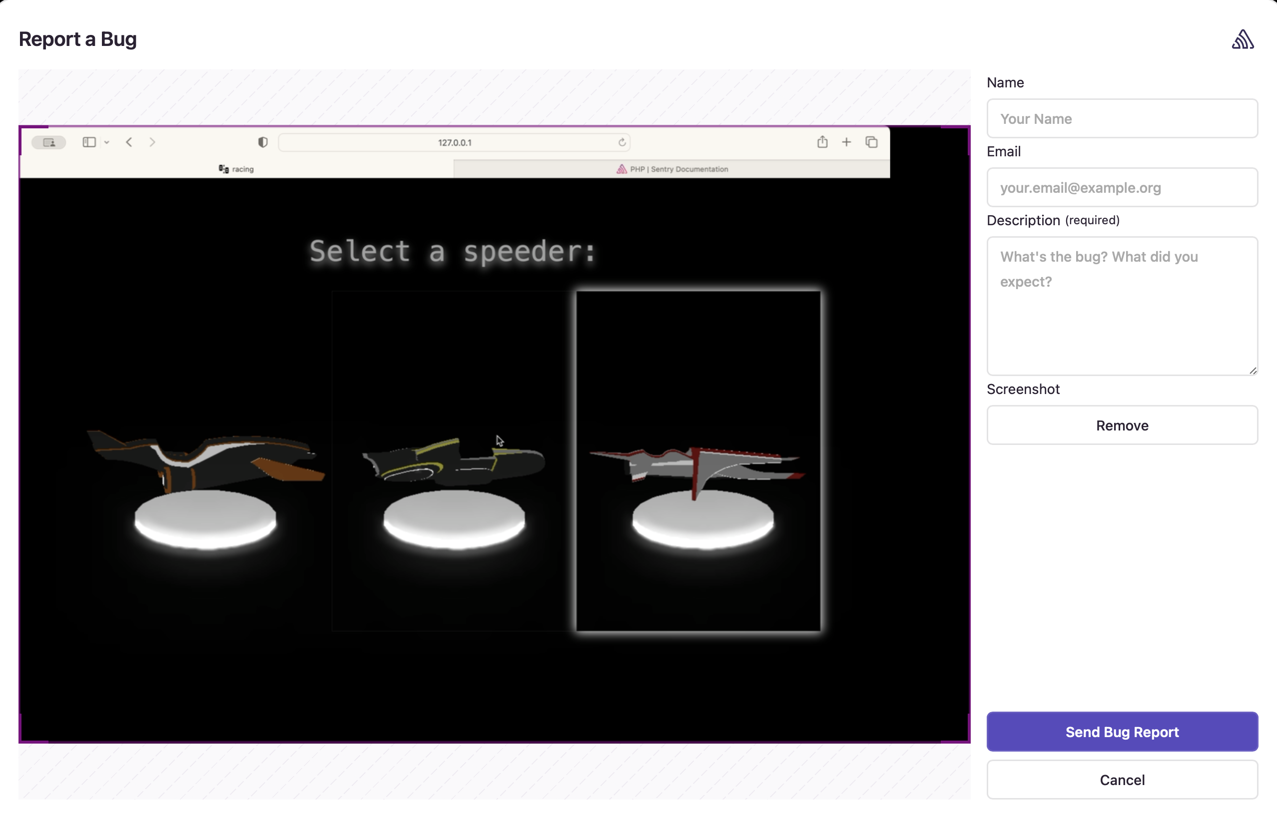Send the bug report
1277x818 pixels.
1122,732
